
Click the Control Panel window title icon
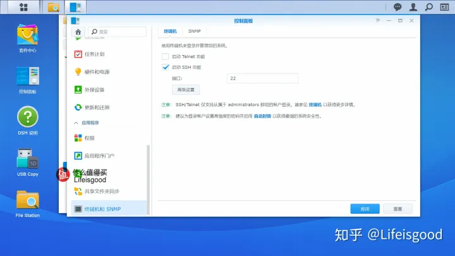[x=75, y=21]
